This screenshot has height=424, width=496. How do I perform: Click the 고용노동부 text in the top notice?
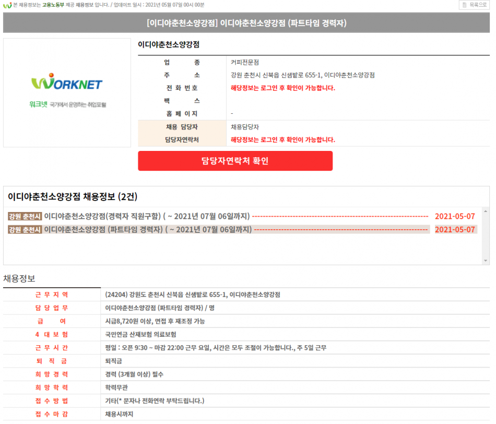tap(53, 5)
